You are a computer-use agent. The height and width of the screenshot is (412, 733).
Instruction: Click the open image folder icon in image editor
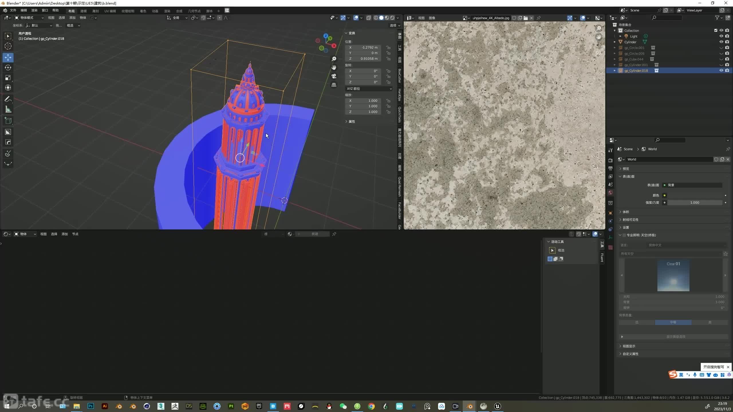pyautogui.click(x=526, y=18)
